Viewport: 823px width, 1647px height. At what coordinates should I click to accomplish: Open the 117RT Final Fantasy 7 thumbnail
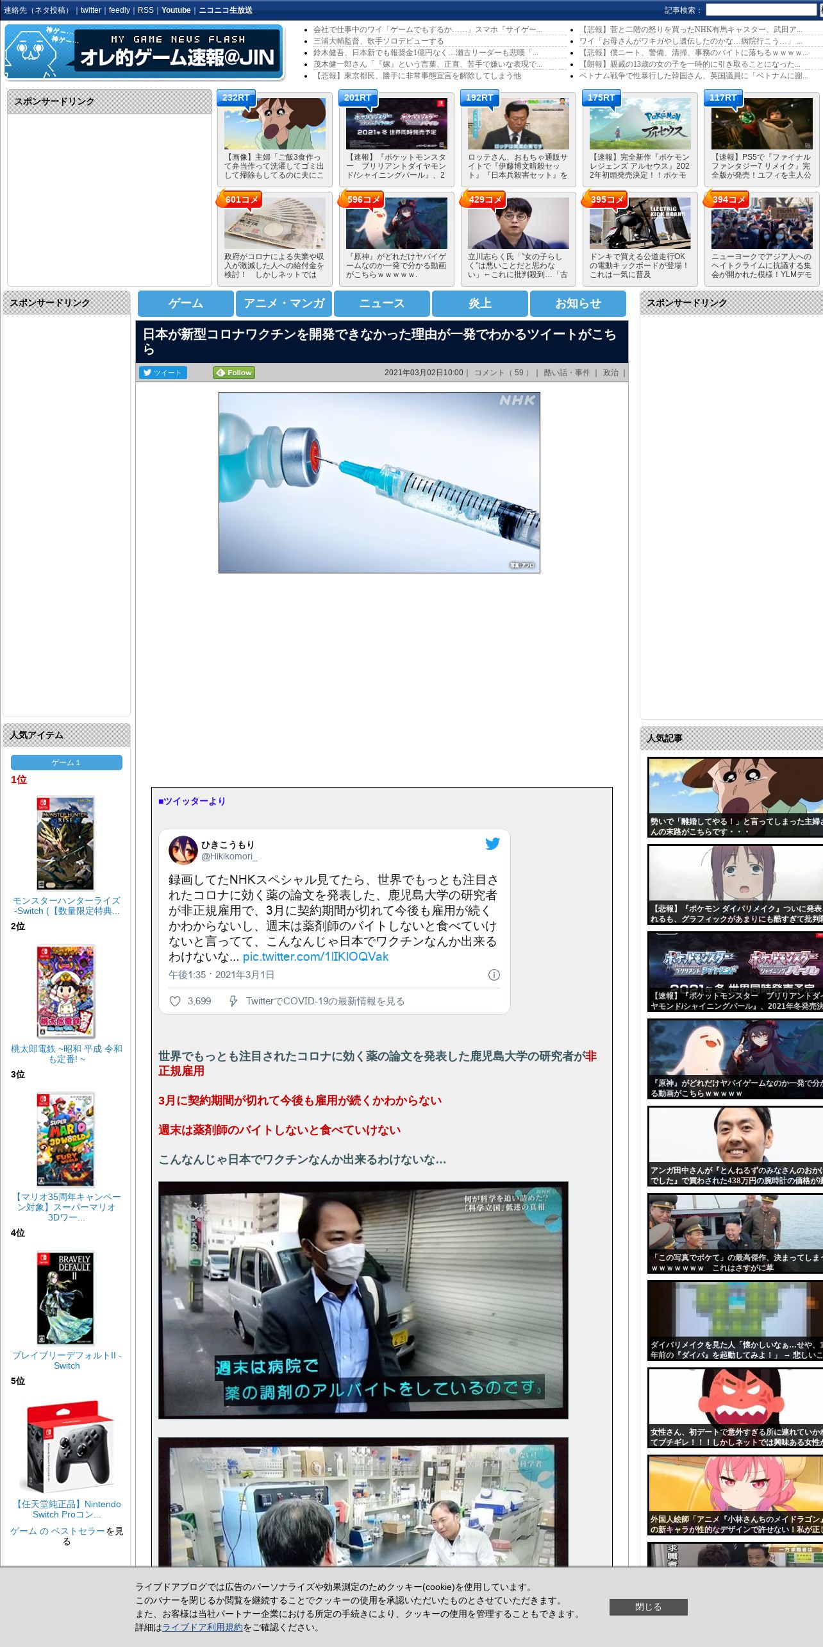762,124
